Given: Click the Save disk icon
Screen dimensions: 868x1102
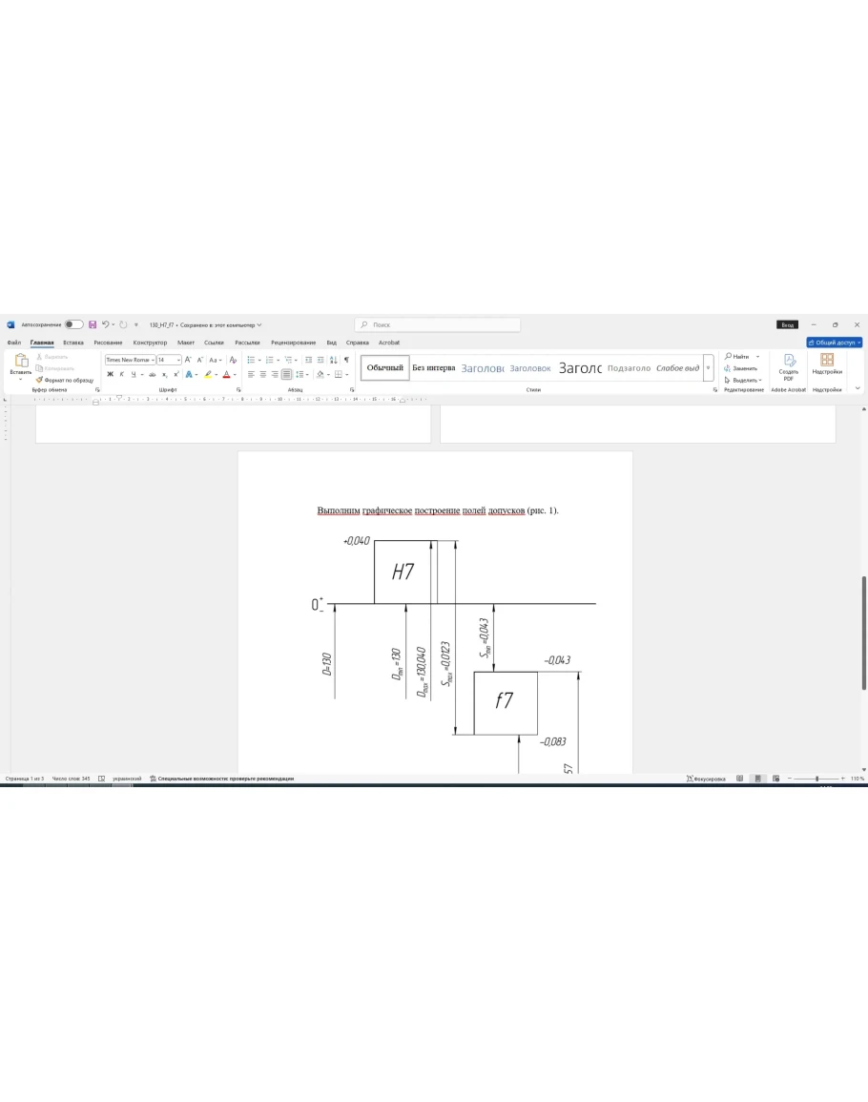Looking at the screenshot, I should click(93, 324).
